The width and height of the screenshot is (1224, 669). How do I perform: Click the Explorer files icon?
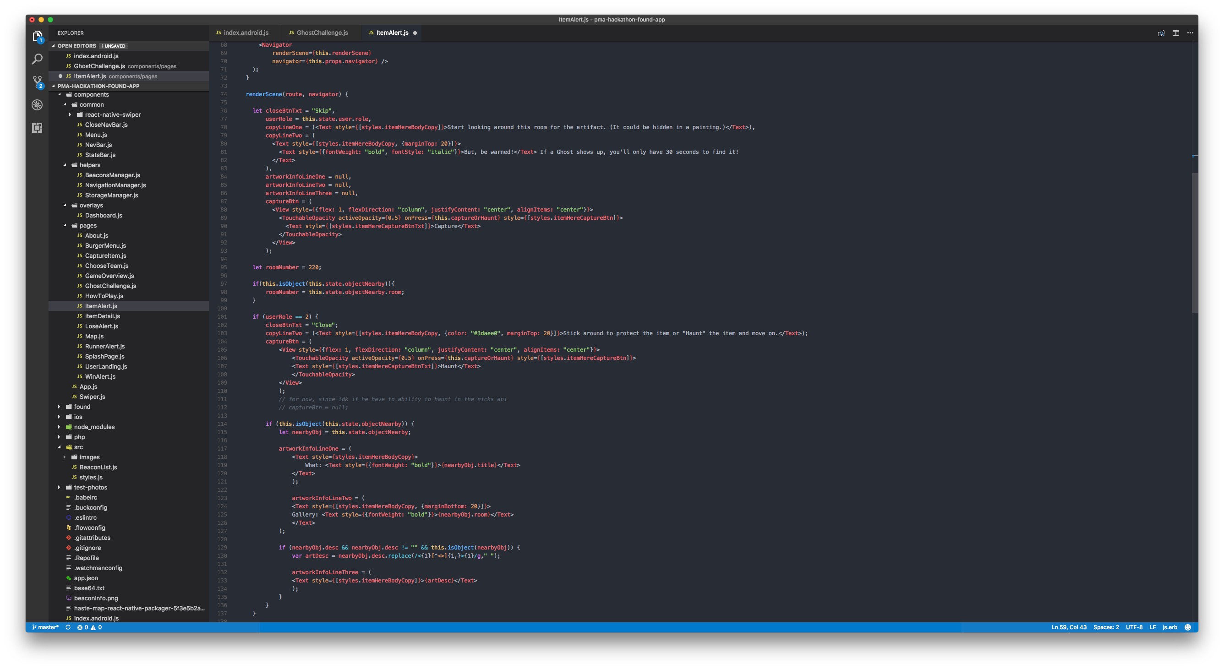click(37, 36)
